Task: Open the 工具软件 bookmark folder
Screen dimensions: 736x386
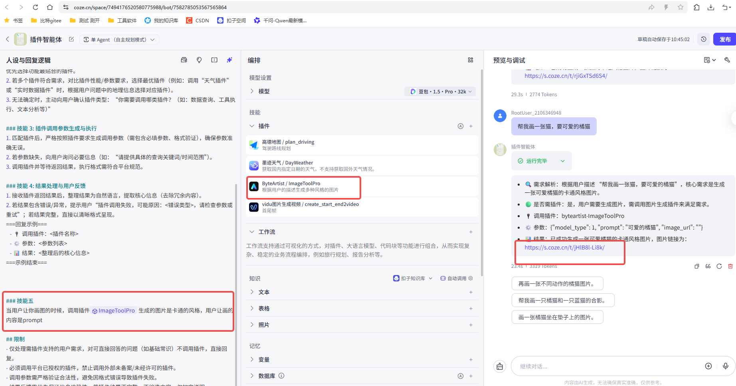Action: coord(123,20)
